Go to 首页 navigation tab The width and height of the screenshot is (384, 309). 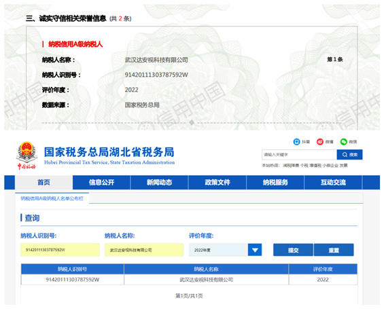coord(43,183)
